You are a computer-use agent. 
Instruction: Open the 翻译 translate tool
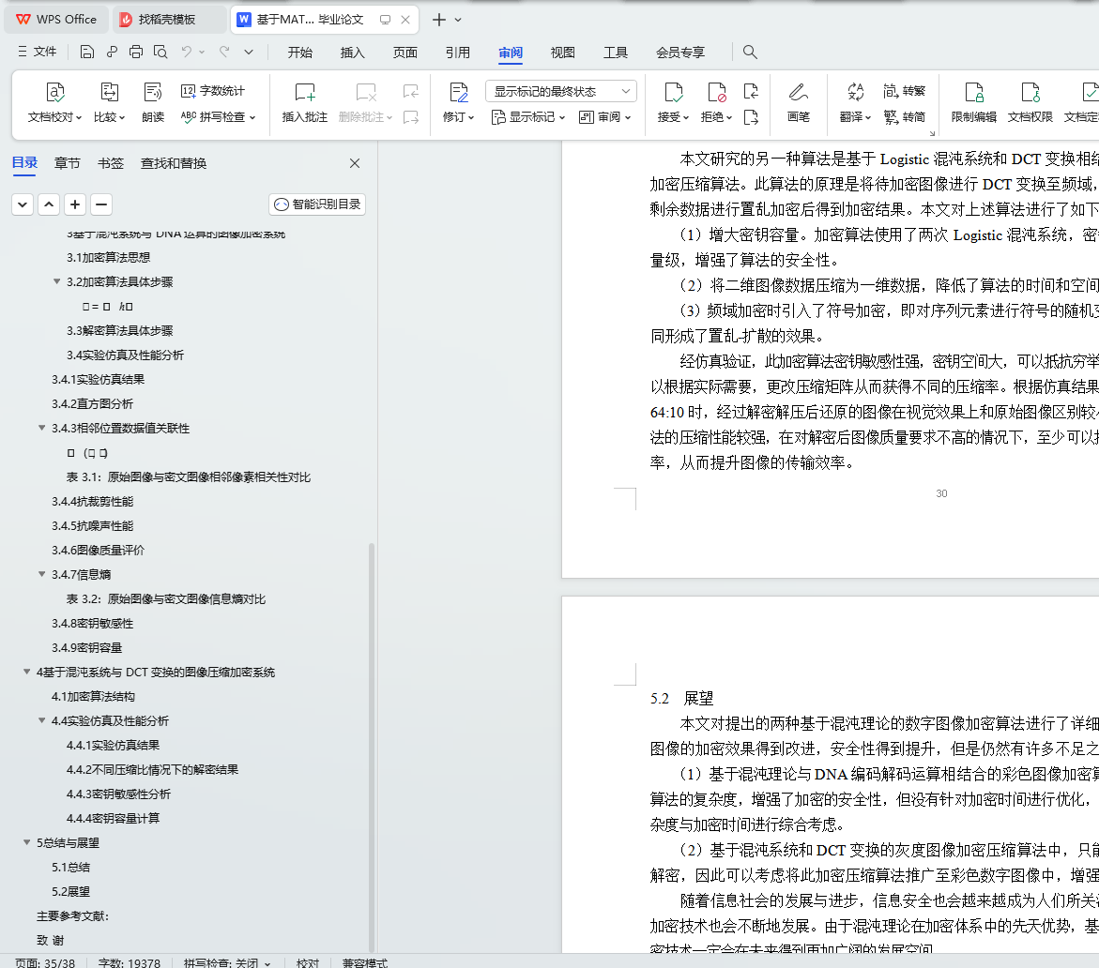(855, 102)
